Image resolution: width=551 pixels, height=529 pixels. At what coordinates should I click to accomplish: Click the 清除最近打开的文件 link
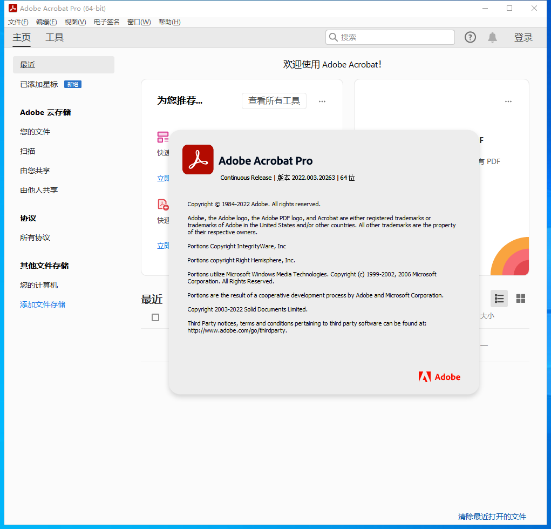click(x=492, y=517)
